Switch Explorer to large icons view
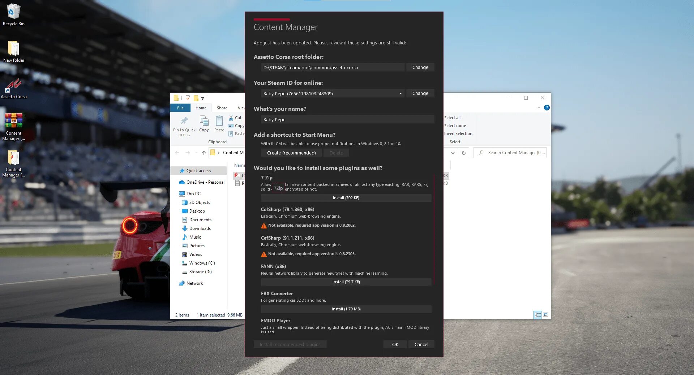694x375 pixels. click(545, 315)
